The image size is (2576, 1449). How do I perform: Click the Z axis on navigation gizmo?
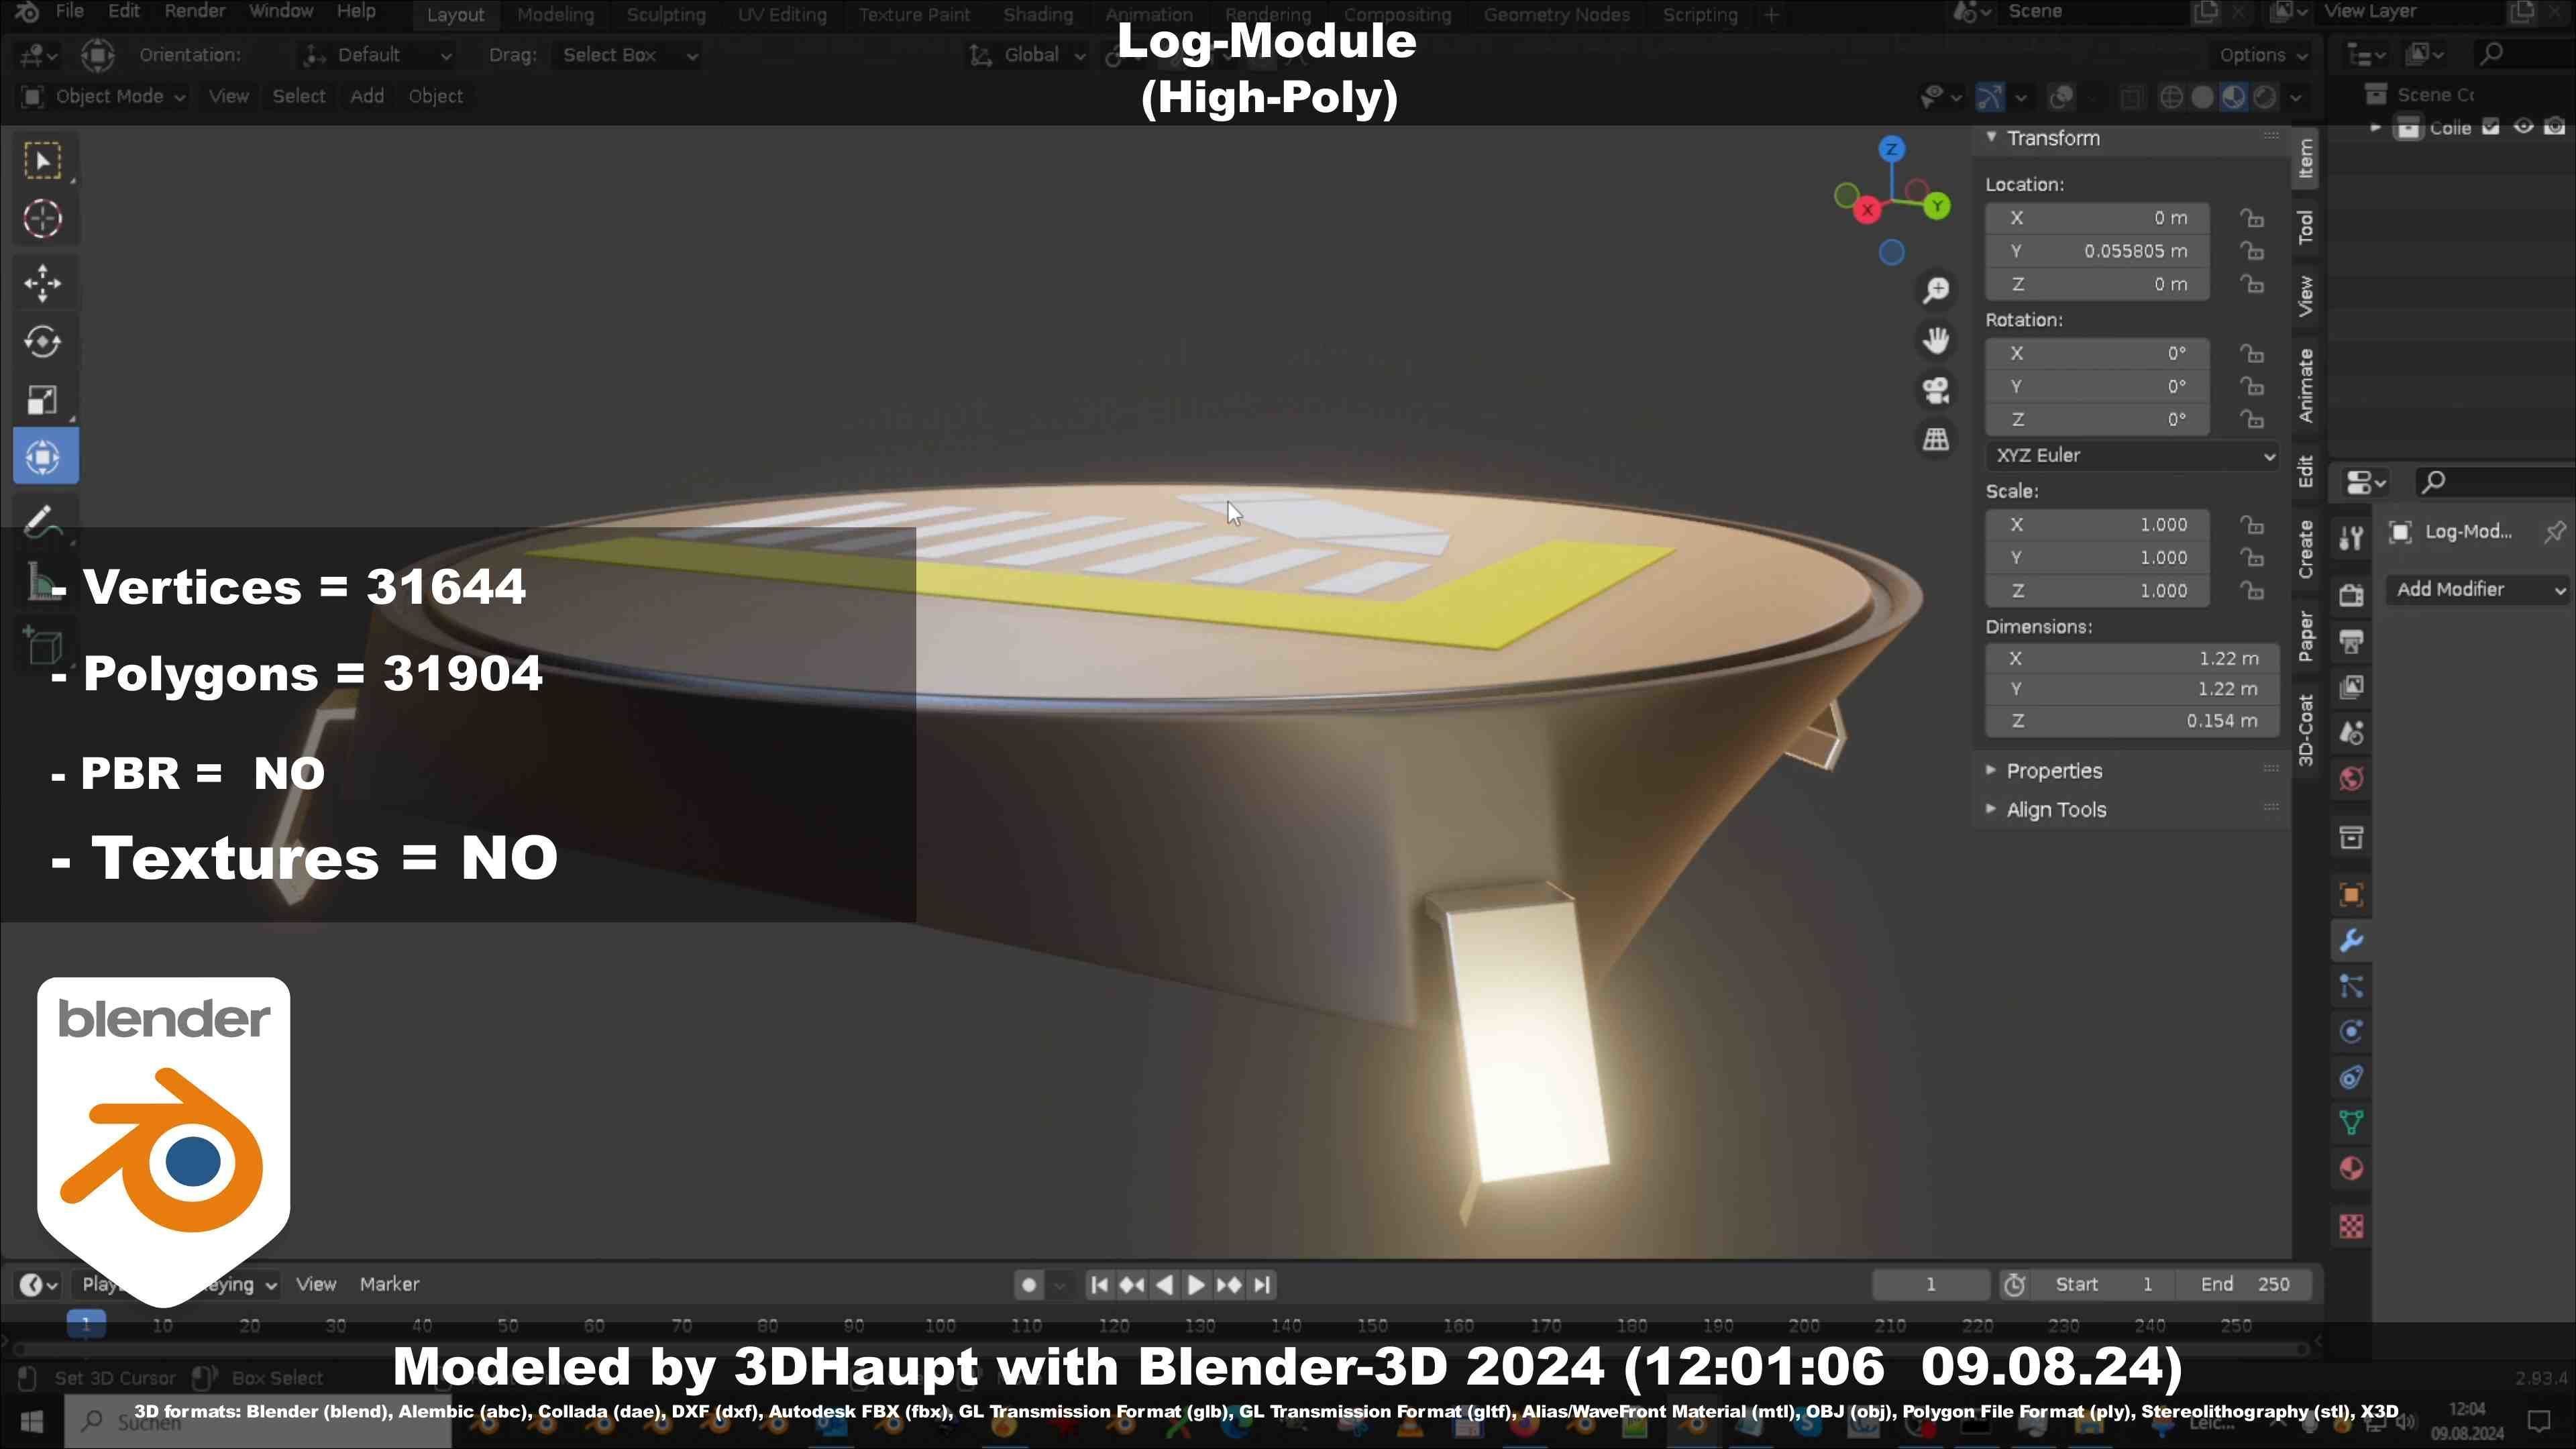coord(1891,149)
